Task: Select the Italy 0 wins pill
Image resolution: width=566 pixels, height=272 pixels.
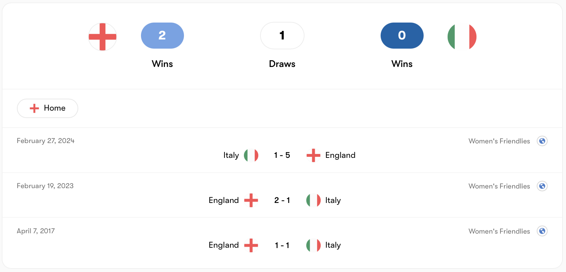Action: (402, 36)
